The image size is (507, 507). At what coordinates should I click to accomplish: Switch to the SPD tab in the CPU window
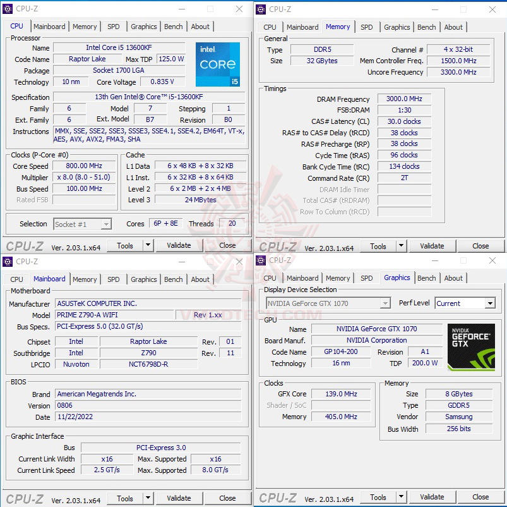114,27
